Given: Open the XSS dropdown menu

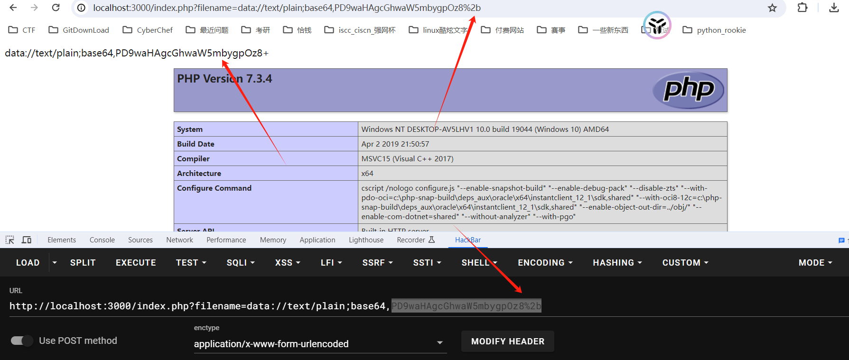Looking at the screenshot, I should 288,263.
